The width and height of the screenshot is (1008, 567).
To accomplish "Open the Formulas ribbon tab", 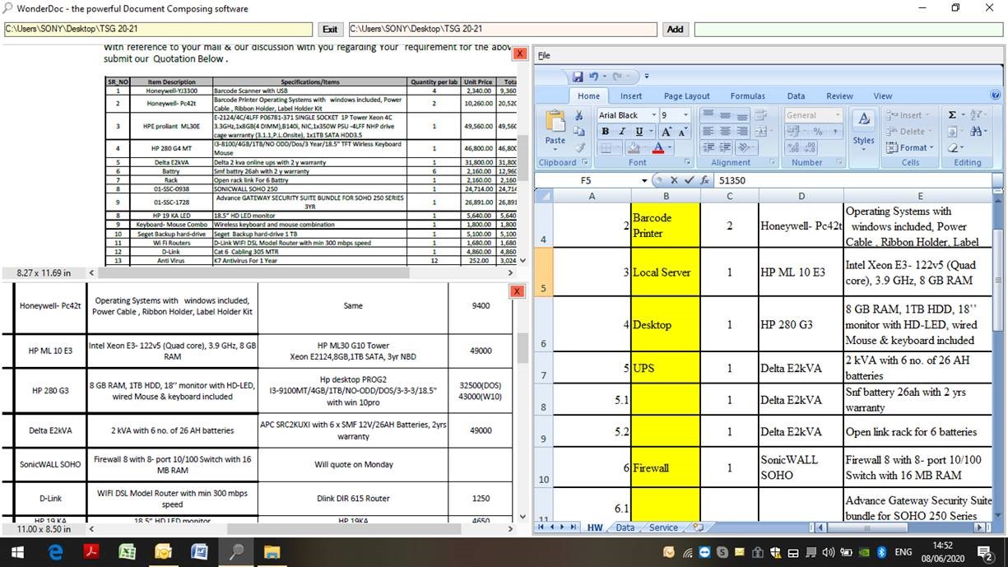I will 747,96.
